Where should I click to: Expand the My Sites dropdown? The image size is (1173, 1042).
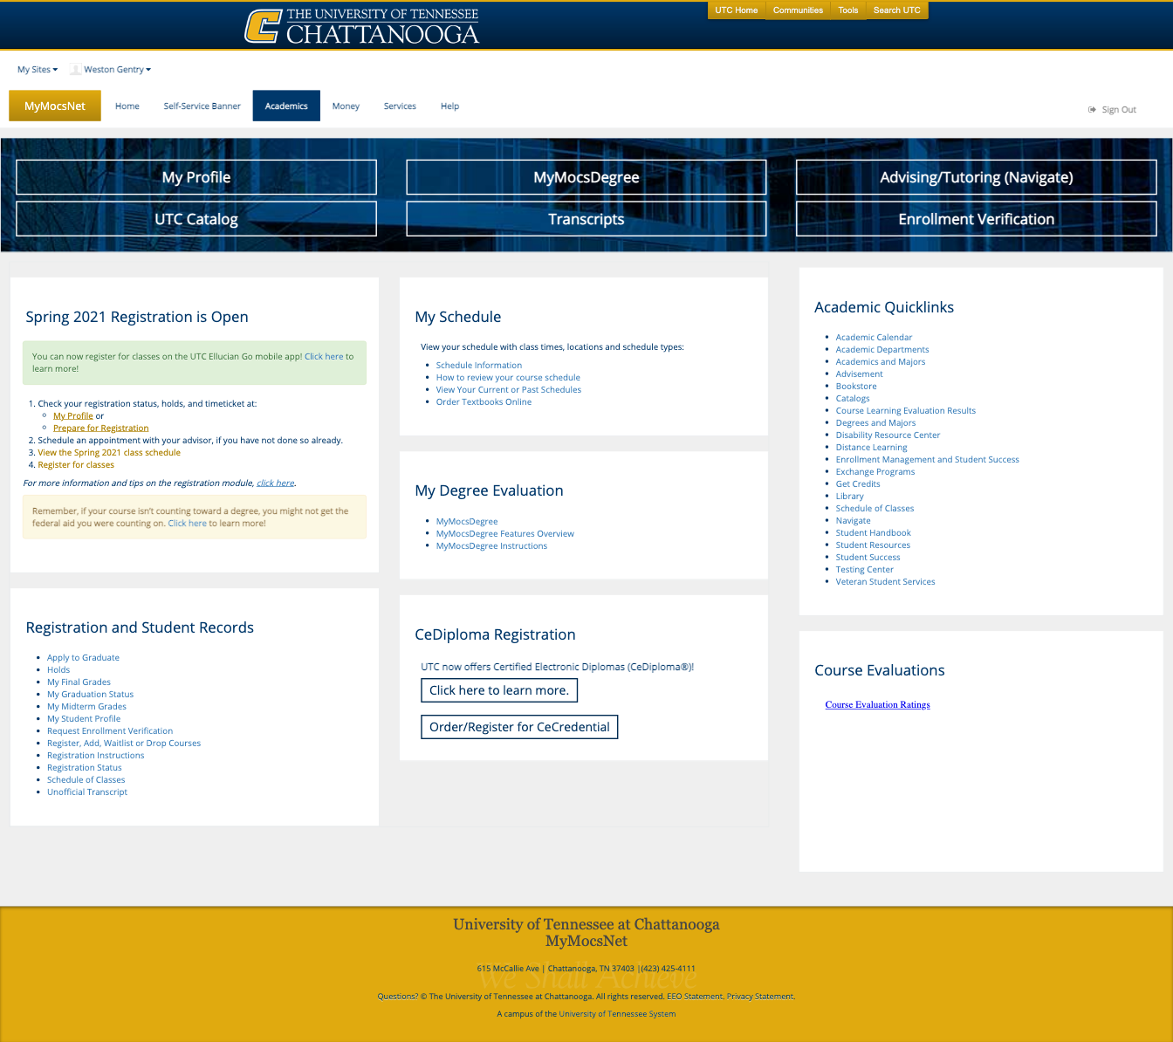38,69
